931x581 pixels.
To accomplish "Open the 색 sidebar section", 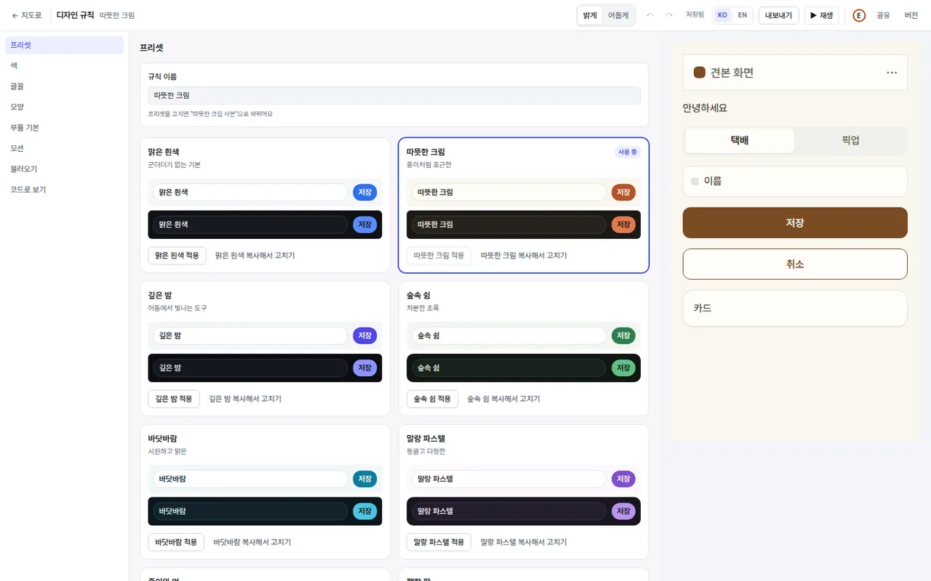I will coord(64,65).
